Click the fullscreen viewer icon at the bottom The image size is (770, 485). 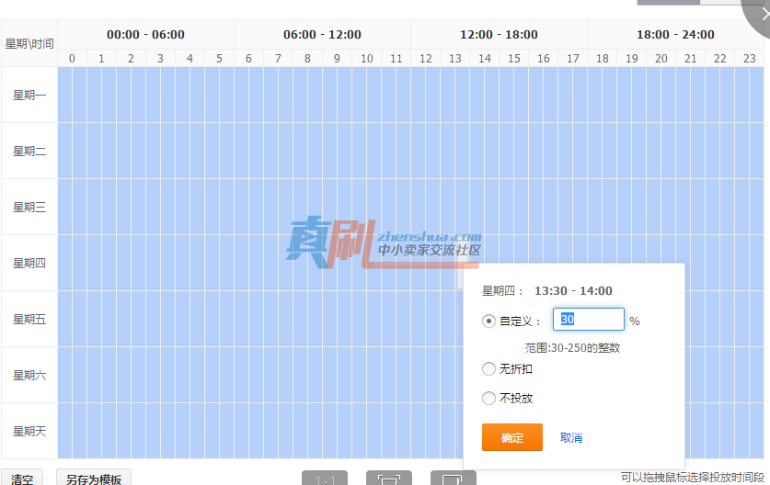(454, 479)
